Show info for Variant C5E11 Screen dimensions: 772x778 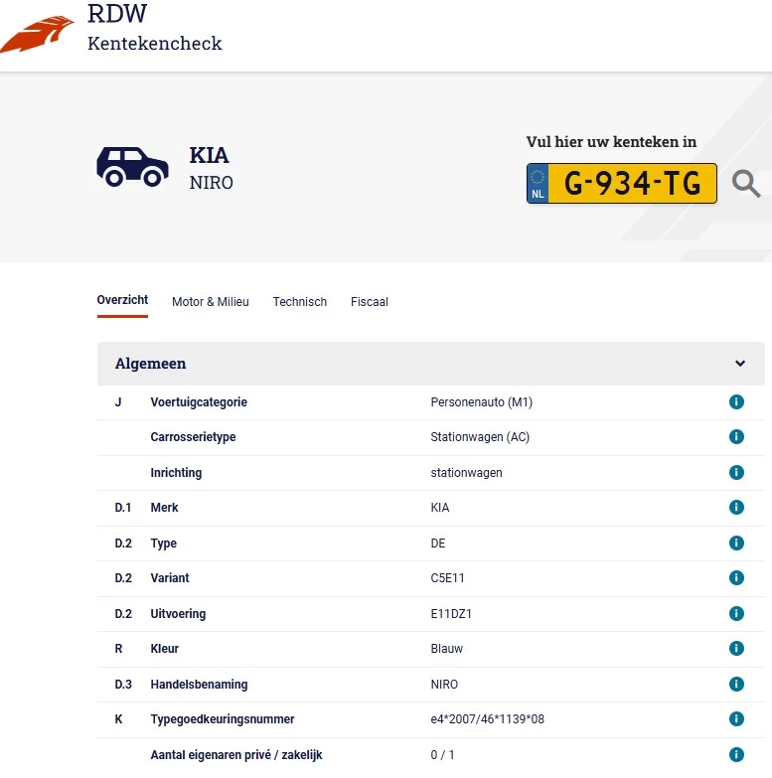pos(736,577)
